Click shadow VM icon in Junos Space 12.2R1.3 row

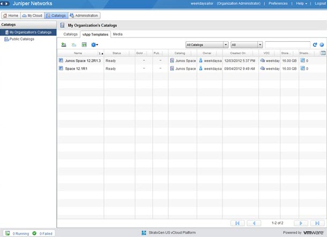tap(302, 60)
